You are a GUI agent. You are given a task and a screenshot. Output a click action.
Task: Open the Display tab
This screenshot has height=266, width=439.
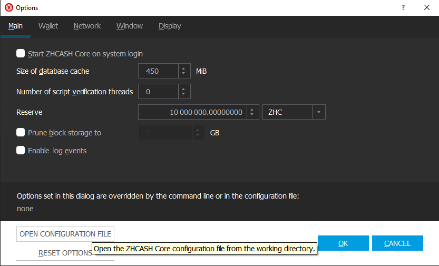click(170, 26)
